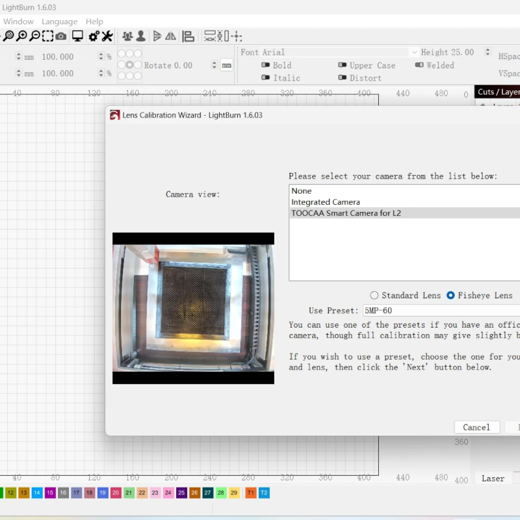The width and height of the screenshot is (520, 520).
Task: Toggle the Distort switch
Action: click(x=343, y=77)
